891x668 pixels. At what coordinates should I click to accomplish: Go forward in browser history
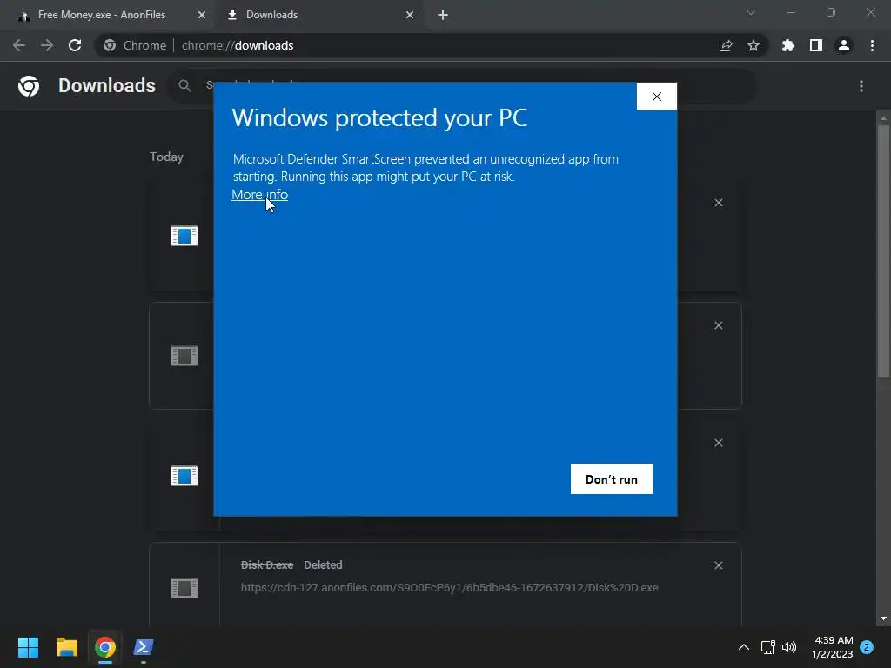click(47, 45)
